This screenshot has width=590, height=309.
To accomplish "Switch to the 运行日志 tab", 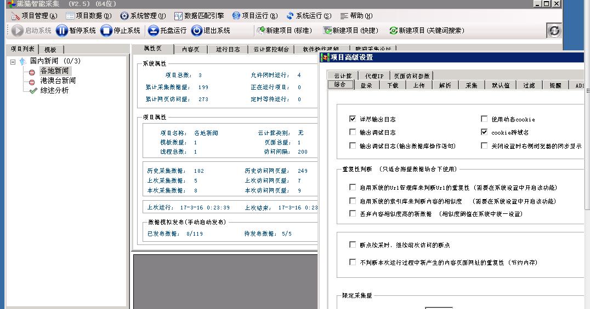I will 228,49.
